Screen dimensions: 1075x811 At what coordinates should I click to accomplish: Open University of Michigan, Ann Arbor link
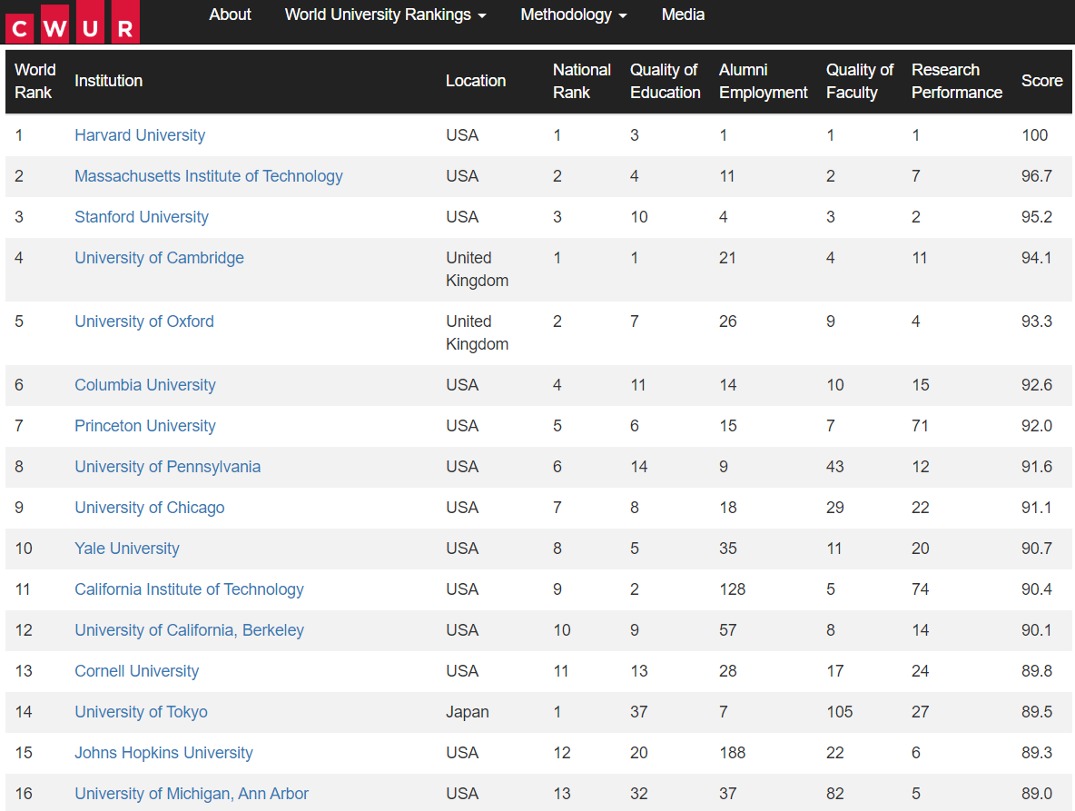[x=192, y=794]
